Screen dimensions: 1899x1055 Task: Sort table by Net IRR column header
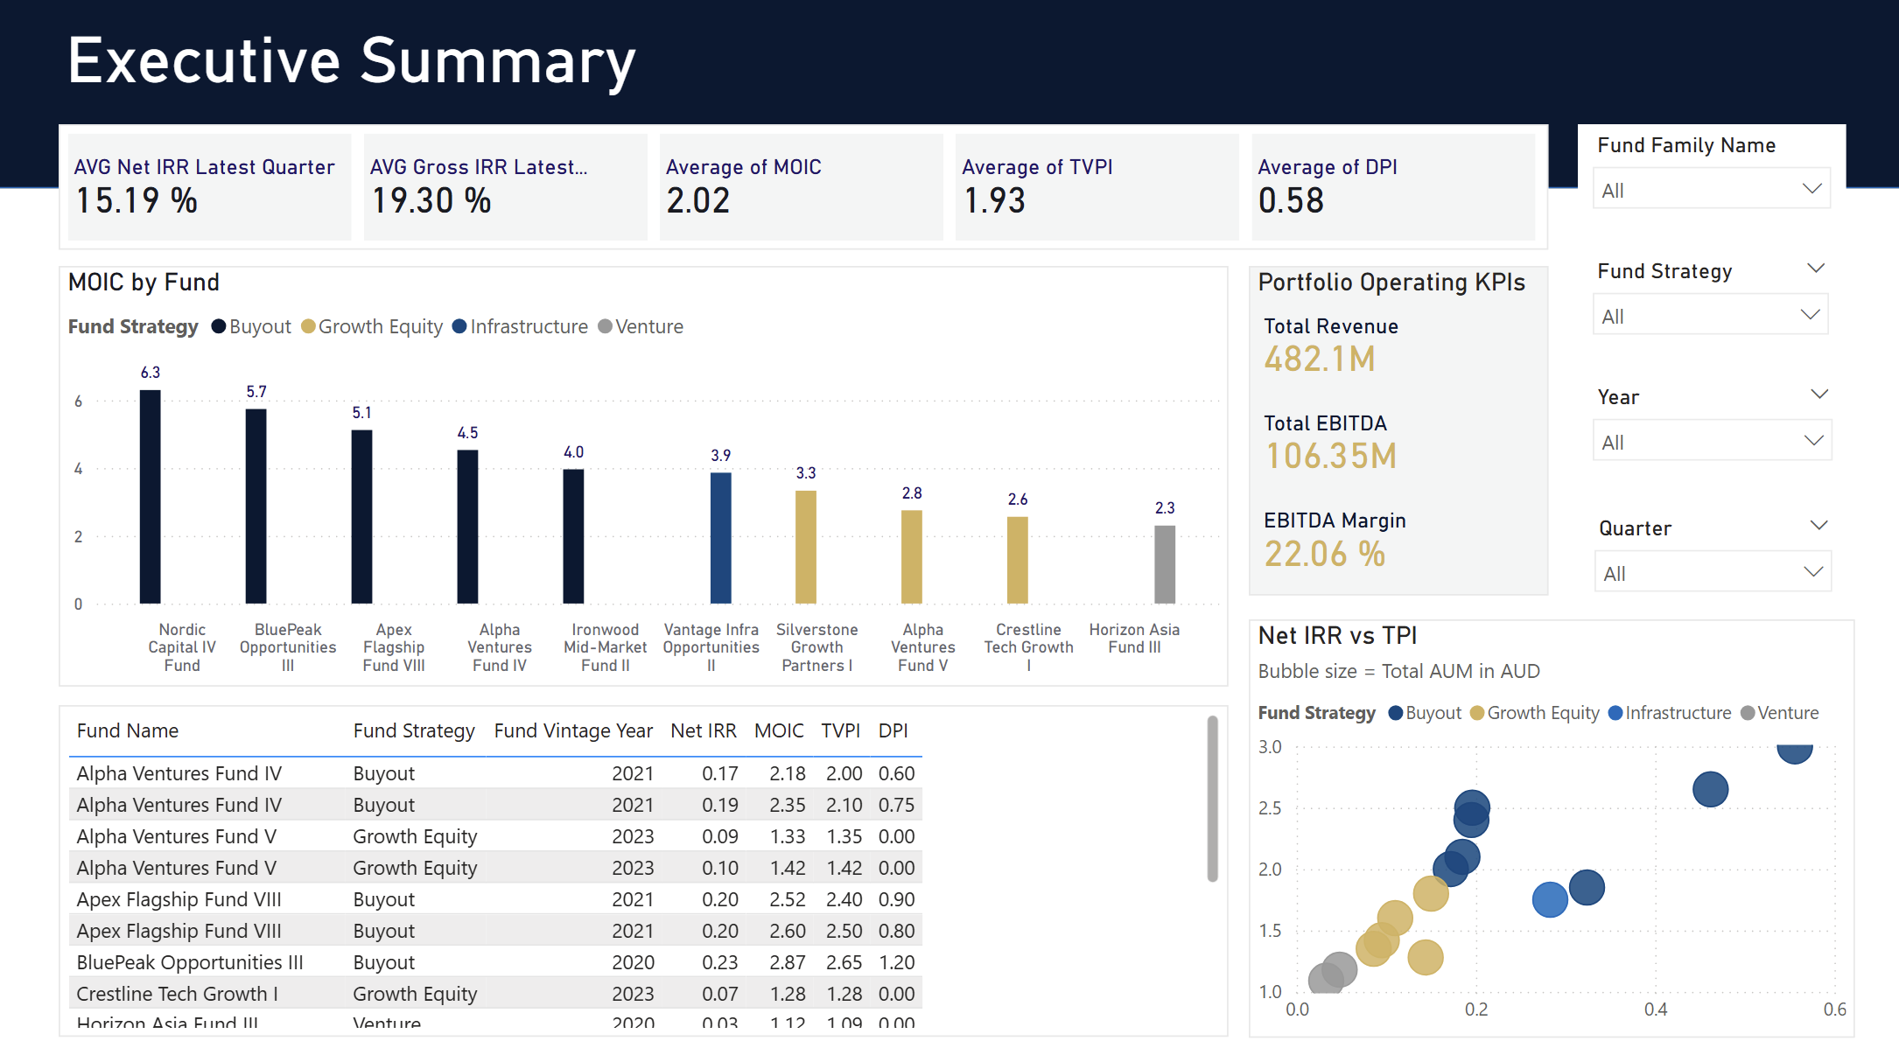click(704, 730)
